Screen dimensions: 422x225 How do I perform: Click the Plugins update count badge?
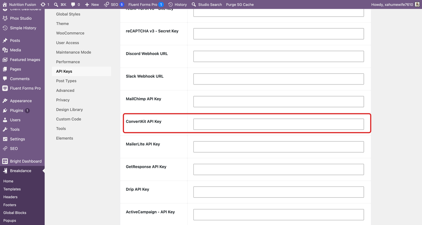27,111
